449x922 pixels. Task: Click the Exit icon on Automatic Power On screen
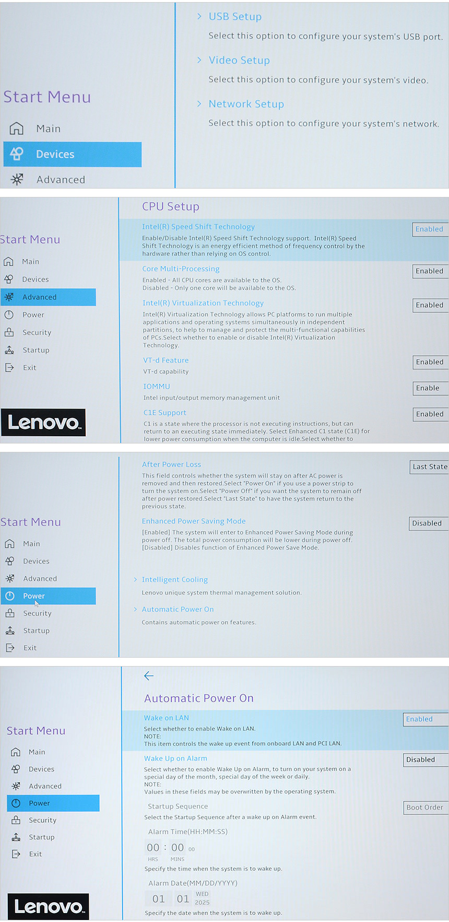coord(16,854)
